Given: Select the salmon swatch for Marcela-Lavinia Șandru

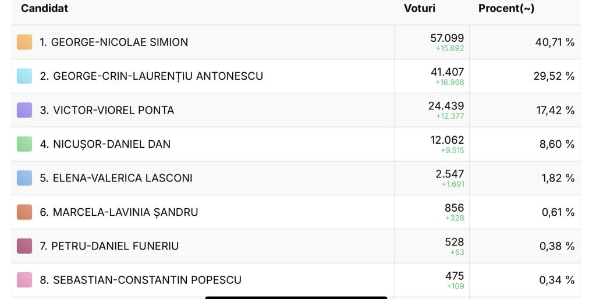Looking at the screenshot, I should pyautogui.click(x=24, y=212).
